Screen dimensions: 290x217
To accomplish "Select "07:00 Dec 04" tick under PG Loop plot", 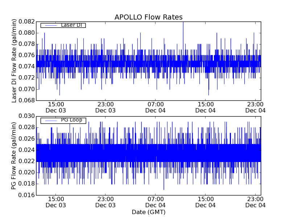I will pos(156,202).
